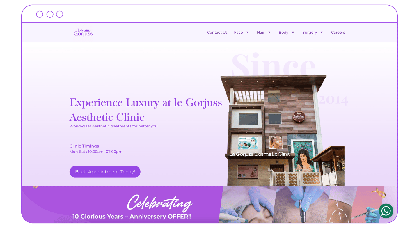The height and width of the screenshot is (227, 419).
Task: Select the Face menu label
Action: [x=238, y=33]
